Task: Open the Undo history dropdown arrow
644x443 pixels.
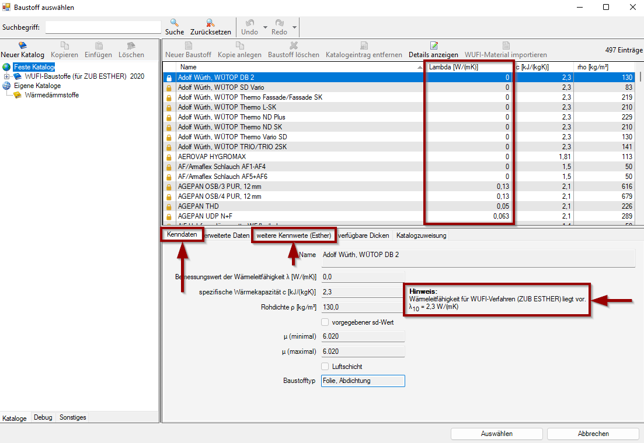Action: click(x=265, y=27)
